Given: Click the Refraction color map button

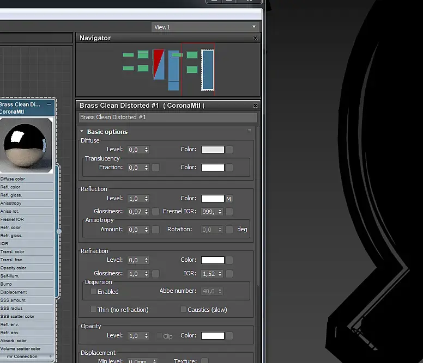Looking at the screenshot, I should point(229,260).
